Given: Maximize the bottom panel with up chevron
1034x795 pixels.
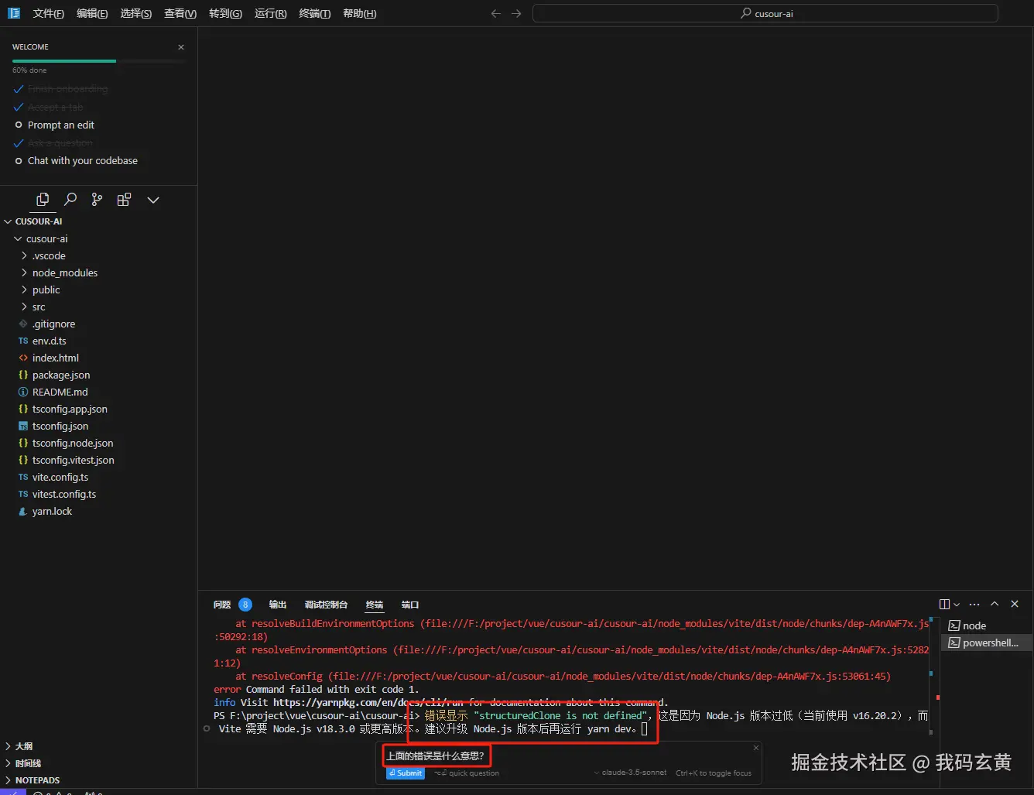Looking at the screenshot, I should [995, 605].
